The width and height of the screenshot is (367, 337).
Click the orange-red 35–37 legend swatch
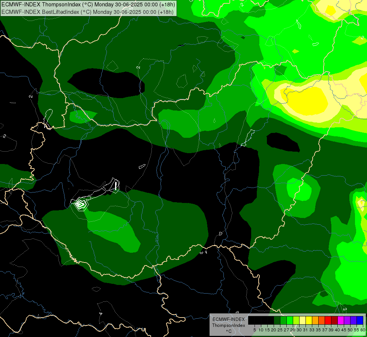[322, 320]
